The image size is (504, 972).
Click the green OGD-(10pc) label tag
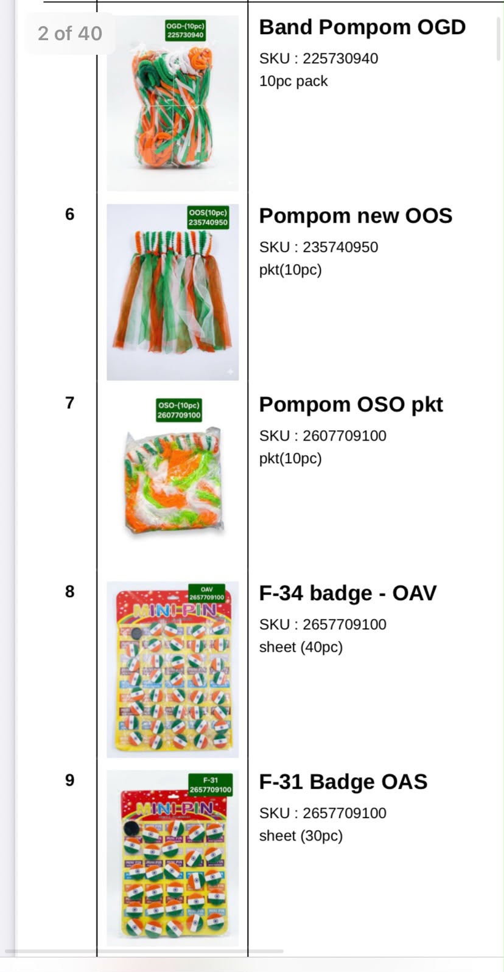tap(185, 30)
